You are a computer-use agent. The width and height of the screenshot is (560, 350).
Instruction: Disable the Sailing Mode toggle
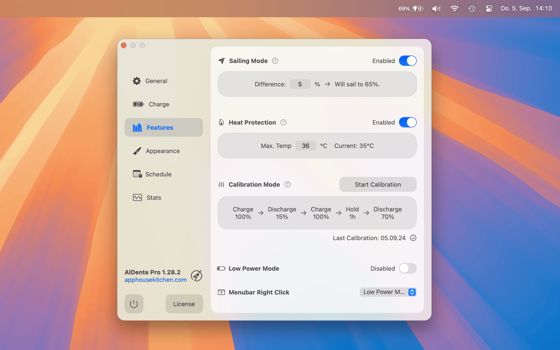[x=407, y=61]
